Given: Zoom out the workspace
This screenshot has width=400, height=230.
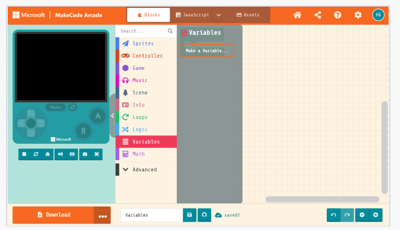Looking at the screenshot, I should pos(362,215).
